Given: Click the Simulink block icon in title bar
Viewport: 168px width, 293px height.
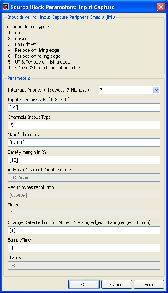Looking at the screenshot, I should [6, 7].
